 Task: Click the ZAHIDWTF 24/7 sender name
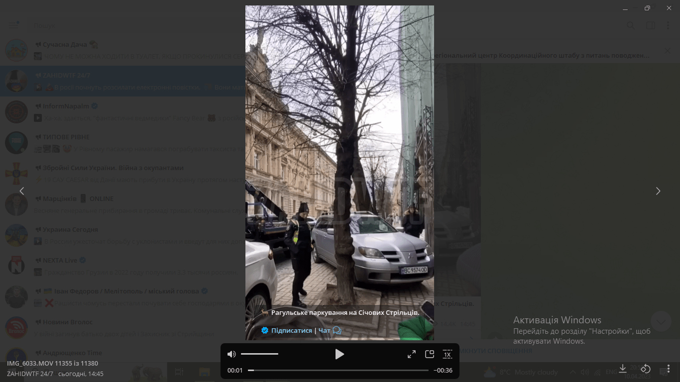click(x=30, y=374)
